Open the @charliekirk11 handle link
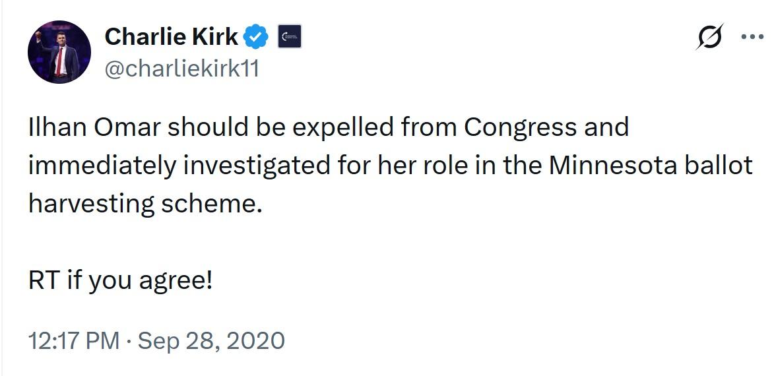This screenshot has height=376, width=774. (181, 68)
